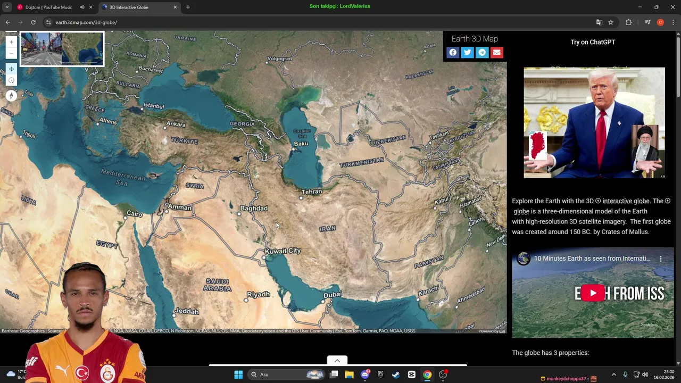This screenshot has width=681, height=383.
Task: Open OBS Studio from the taskbar
Action: point(443,374)
